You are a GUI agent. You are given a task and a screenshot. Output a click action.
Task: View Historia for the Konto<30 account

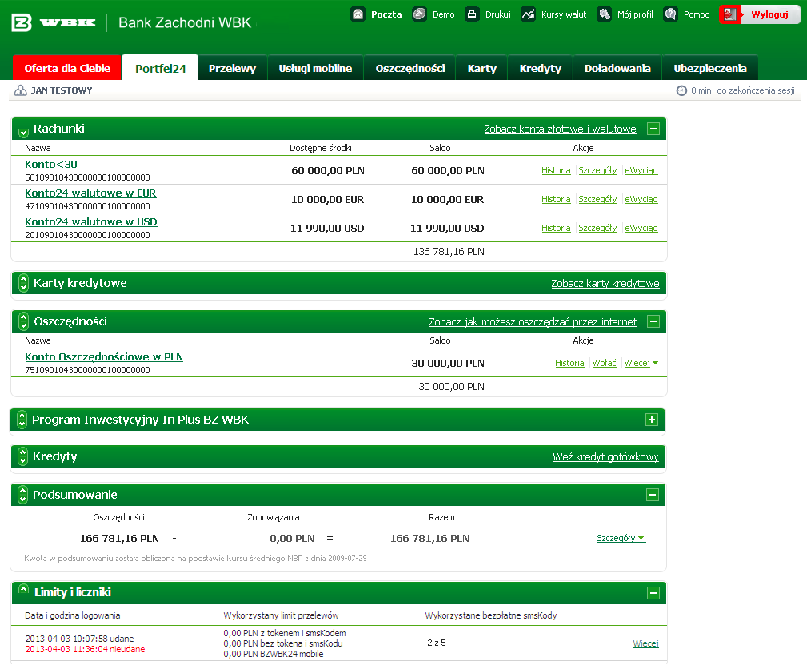coord(556,170)
